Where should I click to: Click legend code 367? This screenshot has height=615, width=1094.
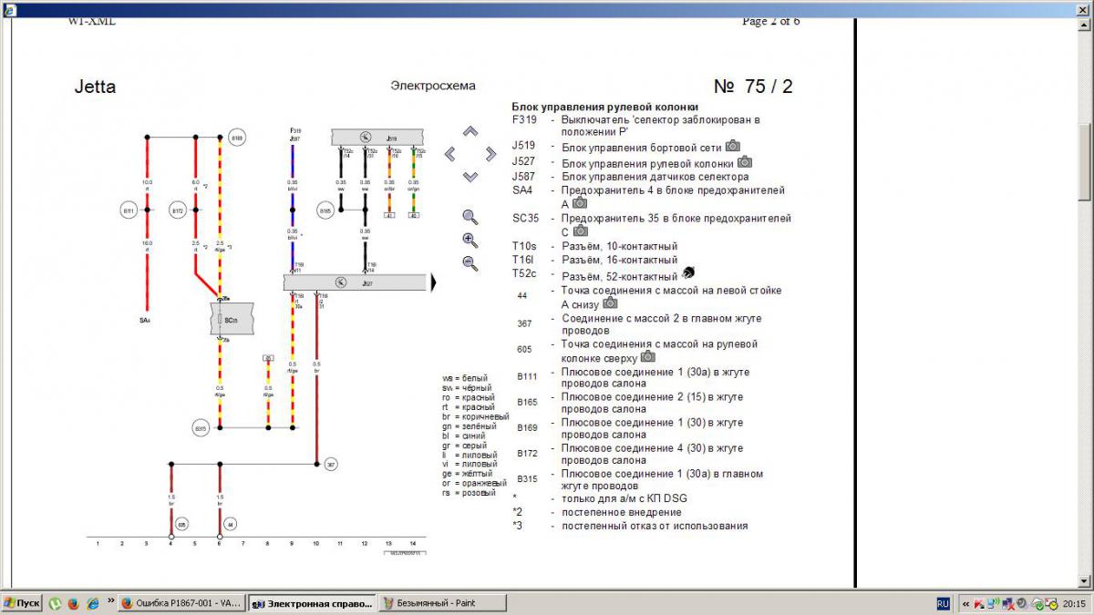(523, 323)
